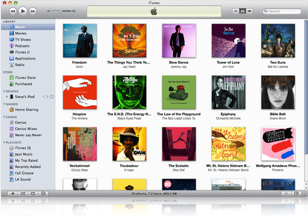308x220 pixels.
Task: Expand Steve's iPod contents
Action: 7,97
